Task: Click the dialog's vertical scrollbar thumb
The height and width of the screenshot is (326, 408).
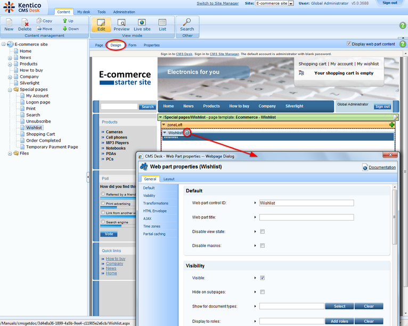Action: (395, 217)
